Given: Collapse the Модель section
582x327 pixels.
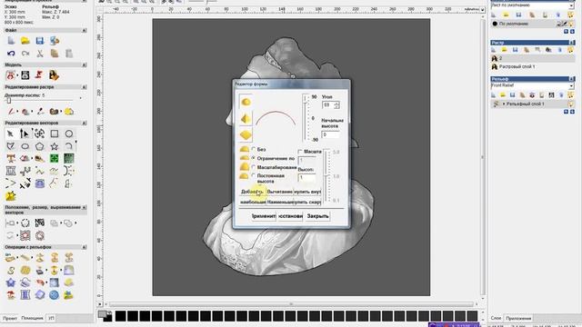Looking at the screenshot, I should [85, 64].
